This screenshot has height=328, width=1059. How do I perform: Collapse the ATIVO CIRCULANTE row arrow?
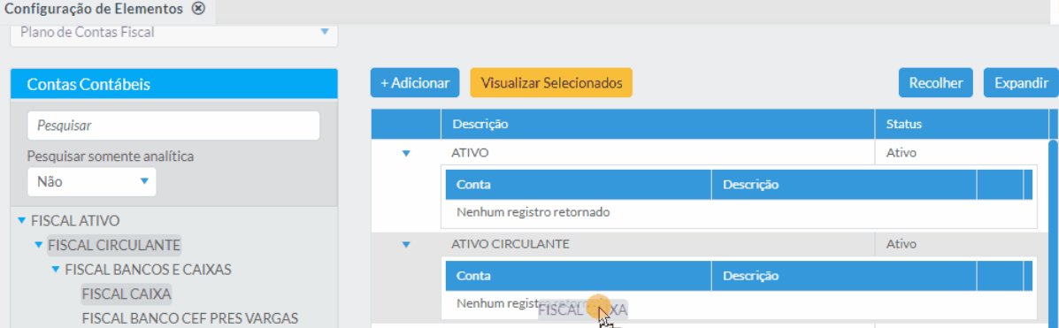click(406, 244)
